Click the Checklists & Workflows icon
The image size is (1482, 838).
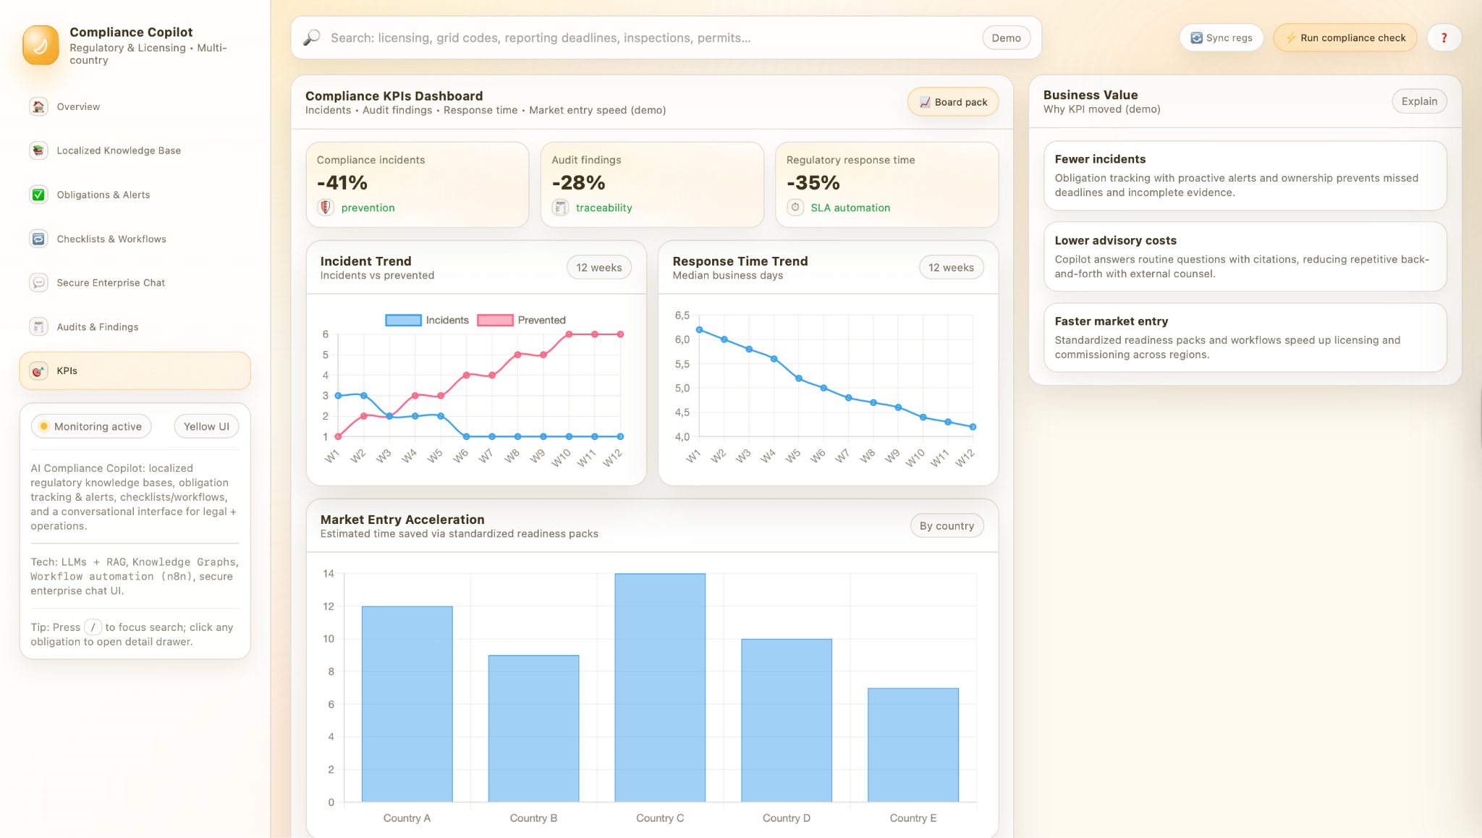click(x=38, y=239)
